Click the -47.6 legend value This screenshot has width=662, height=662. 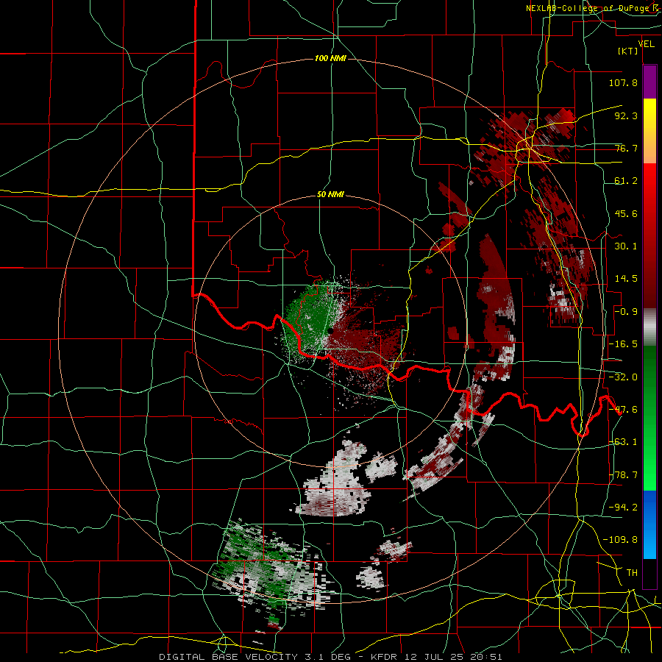click(x=623, y=410)
